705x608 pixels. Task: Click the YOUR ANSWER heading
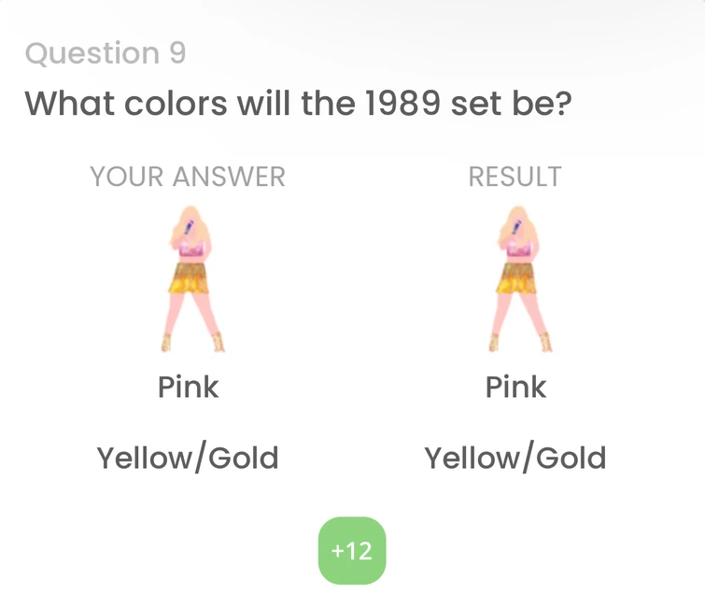pos(188,177)
